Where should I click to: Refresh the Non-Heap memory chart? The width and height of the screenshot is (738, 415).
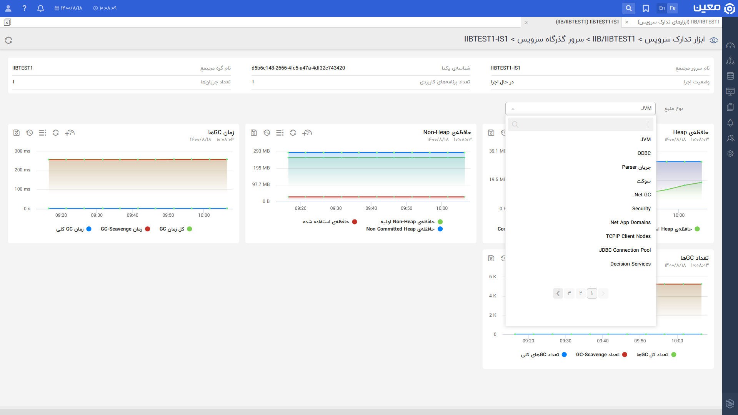click(293, 133)
